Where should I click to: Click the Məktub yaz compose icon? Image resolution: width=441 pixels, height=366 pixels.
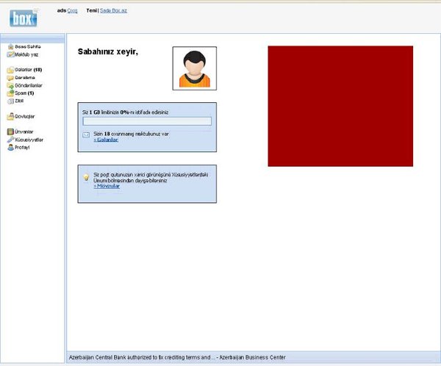click(x=10, y=54)
